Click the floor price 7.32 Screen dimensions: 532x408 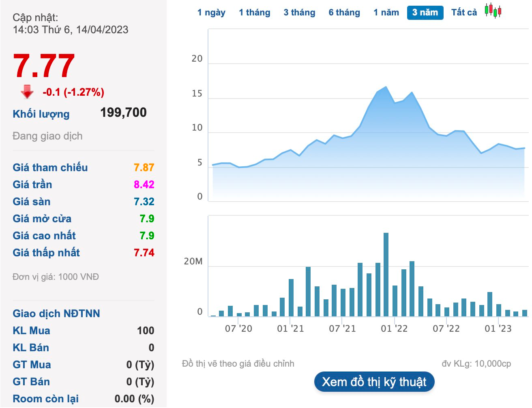pyautogui.click(x=144, y=202)
